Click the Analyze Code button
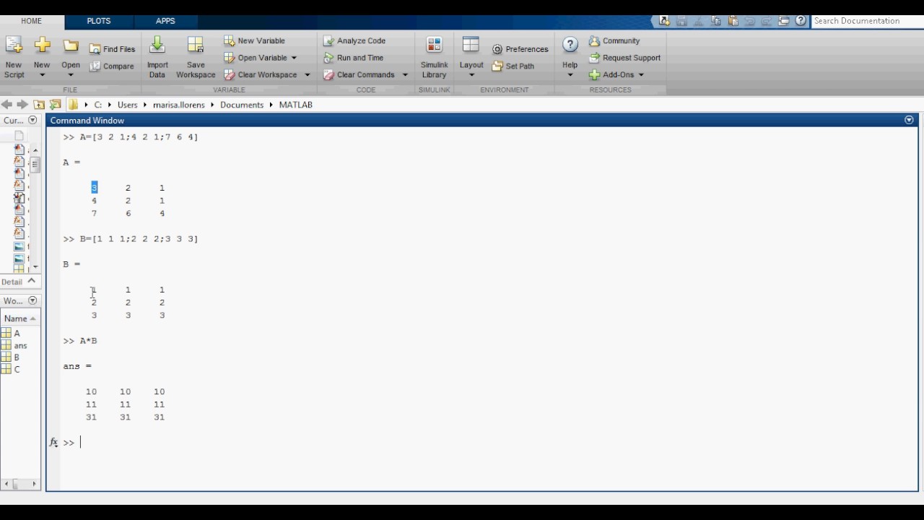 pyautogui.click(x=354, y=41)
